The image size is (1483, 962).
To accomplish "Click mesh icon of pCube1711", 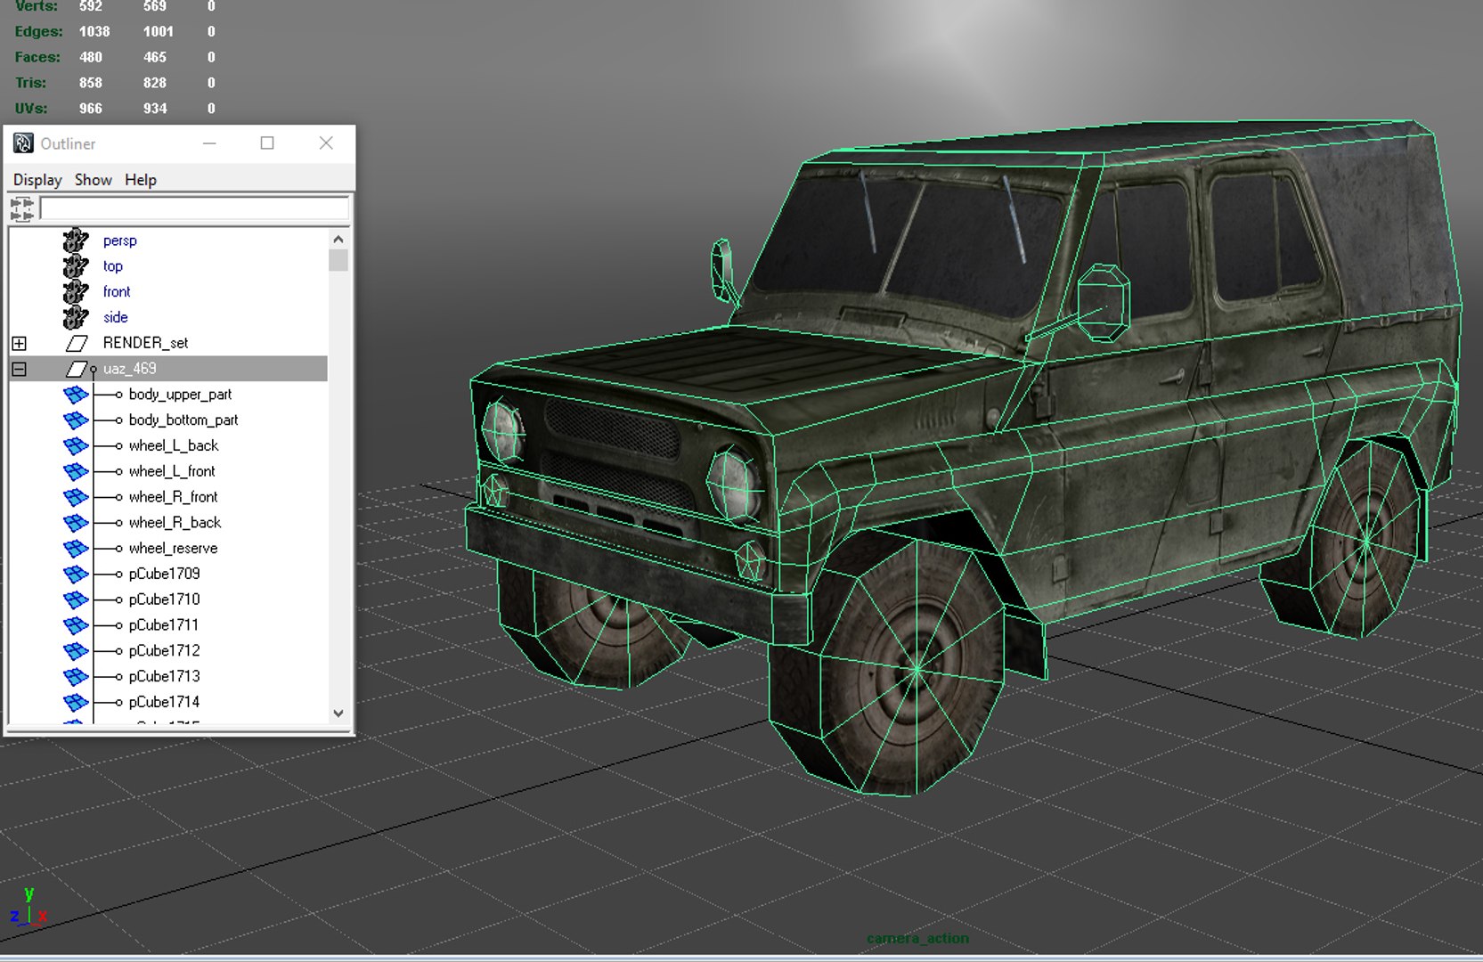I will (x=76, y=625).
